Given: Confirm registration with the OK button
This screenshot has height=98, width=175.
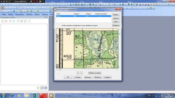Looking at the screenshot, I should [x=68, y=77].
